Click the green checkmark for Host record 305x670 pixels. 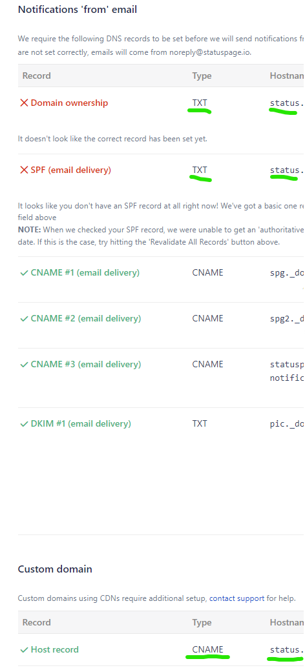click(24, 649)
